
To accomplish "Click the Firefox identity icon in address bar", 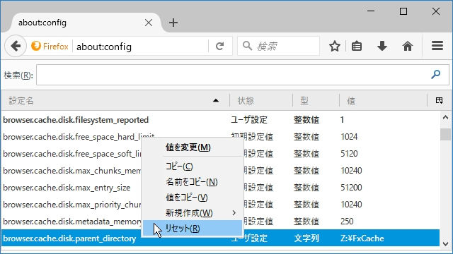I will [36, 46].
